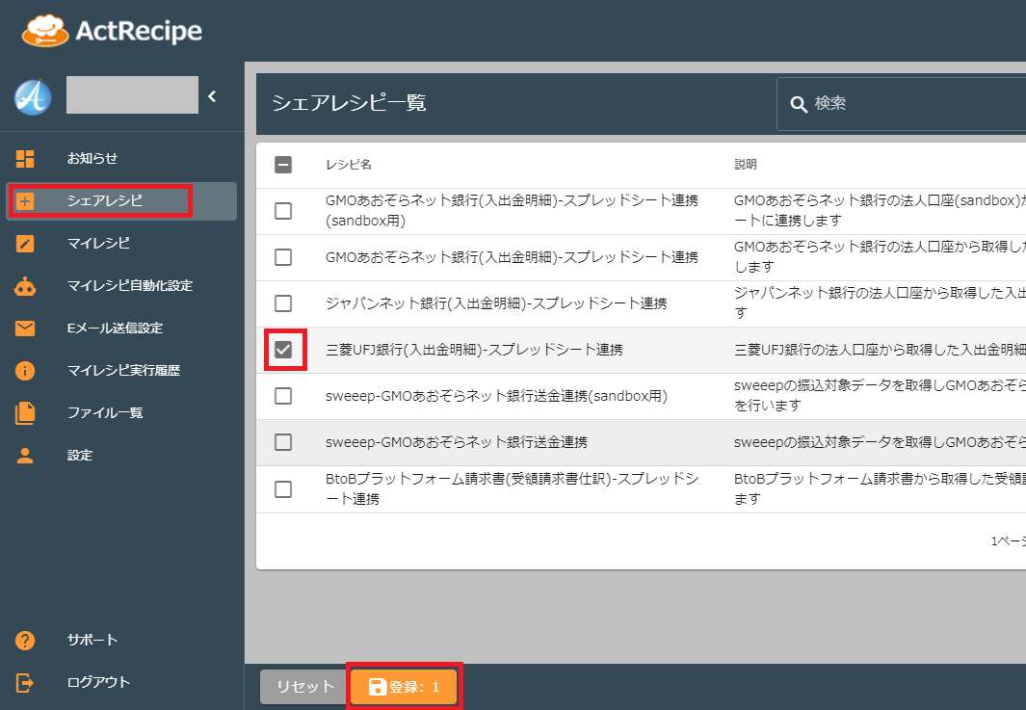The height and width of the screenshot is (710, 1026).
Task: Click the マイレシピ実行履歴 info icon
Action: [x=25, y=370]
